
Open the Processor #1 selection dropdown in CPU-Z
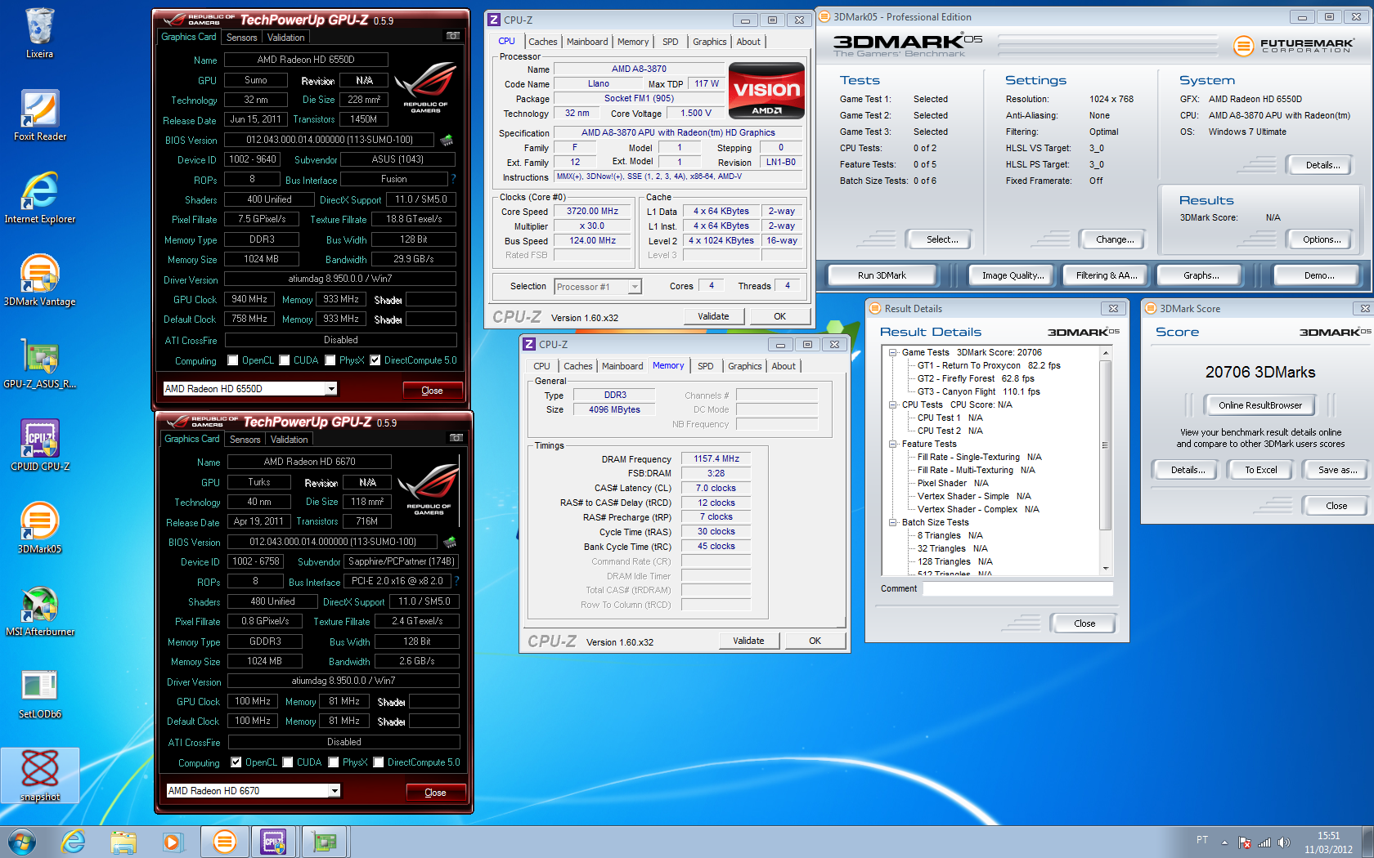635,287
